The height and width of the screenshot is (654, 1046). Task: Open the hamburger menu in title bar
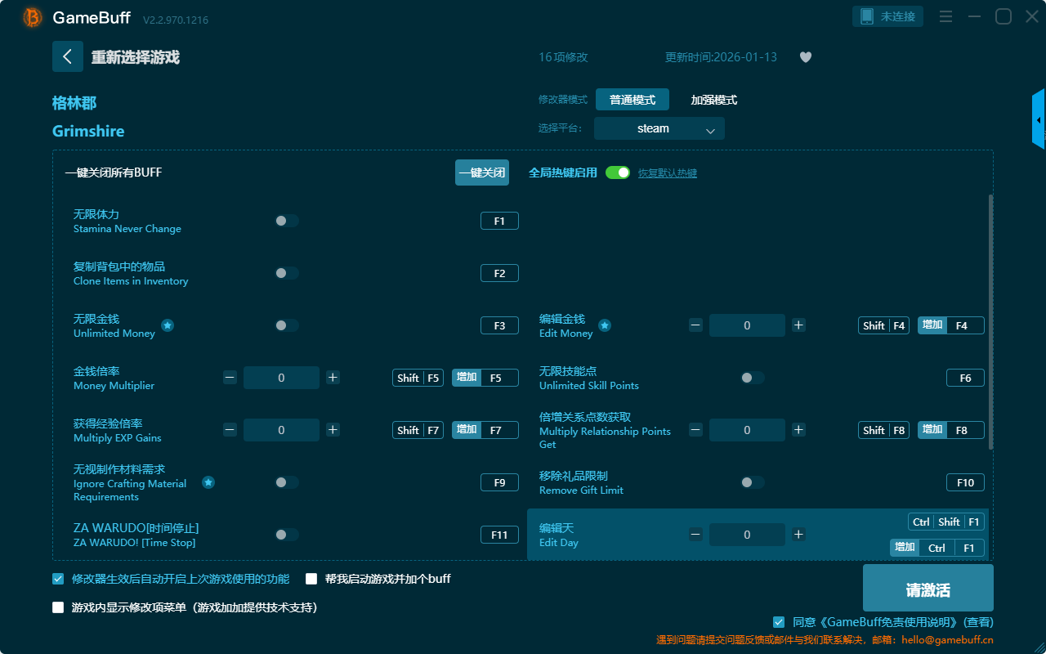[x=945, y=16]
